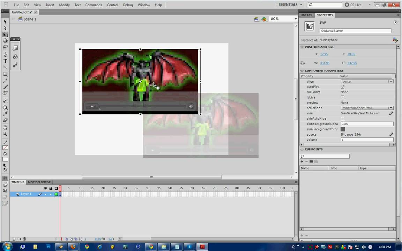Select the Text tool
The height and width of the screenshot is (251, 402).
[x=5, y=61]
